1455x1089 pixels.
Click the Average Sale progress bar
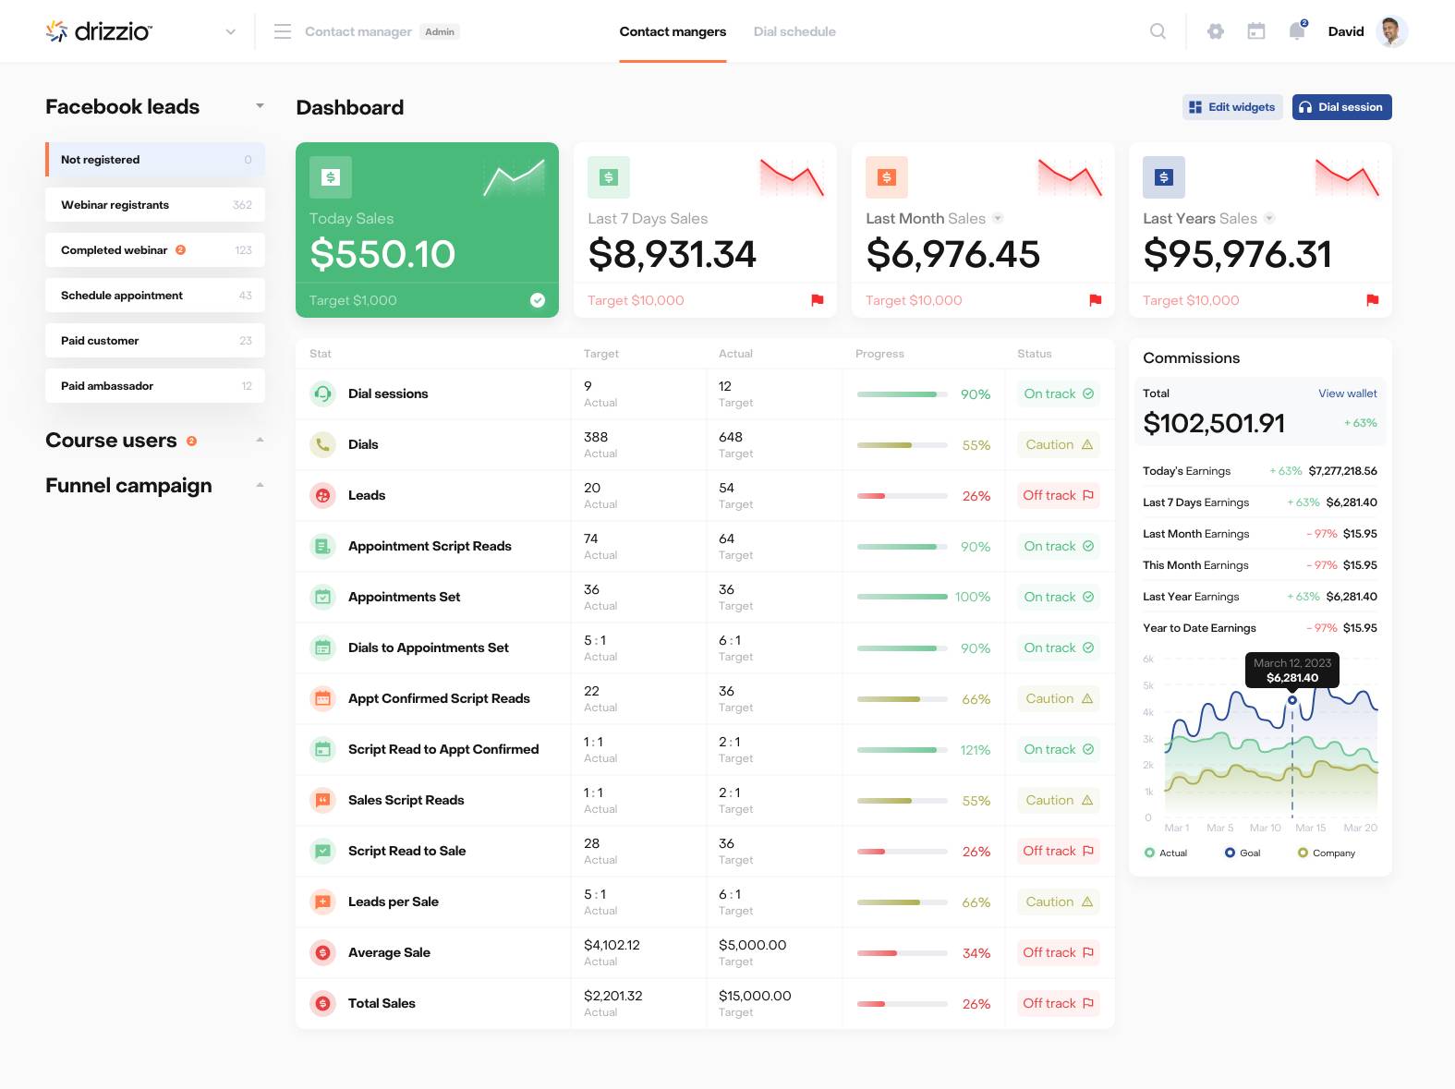[902, 953]
